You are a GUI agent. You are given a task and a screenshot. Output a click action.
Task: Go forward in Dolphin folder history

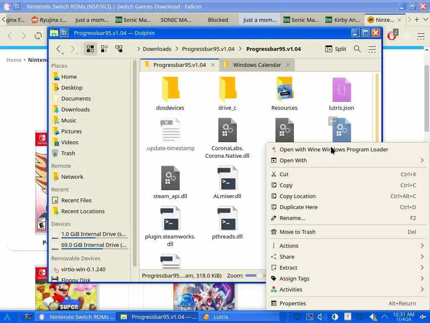coord(72,49)
